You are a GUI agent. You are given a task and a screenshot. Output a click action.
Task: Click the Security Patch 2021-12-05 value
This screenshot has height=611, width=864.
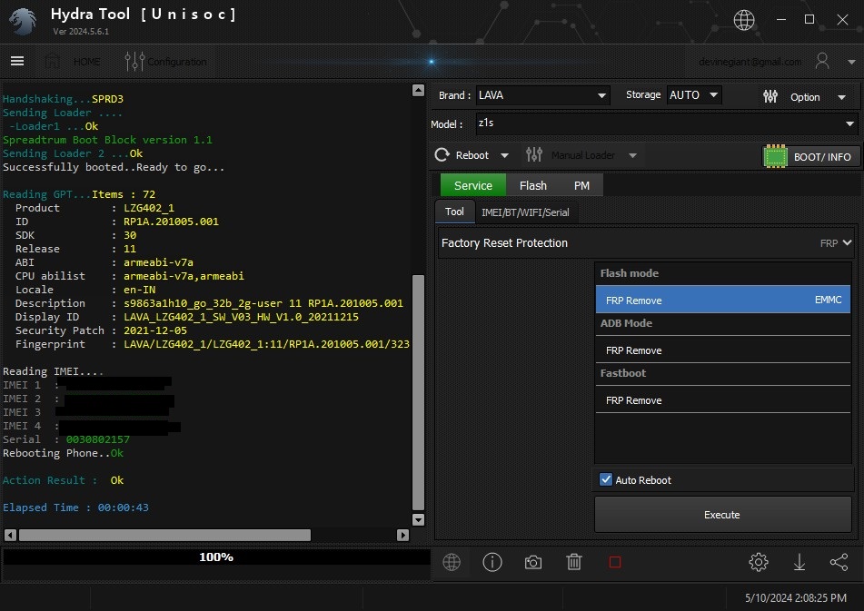pos(154,330)
